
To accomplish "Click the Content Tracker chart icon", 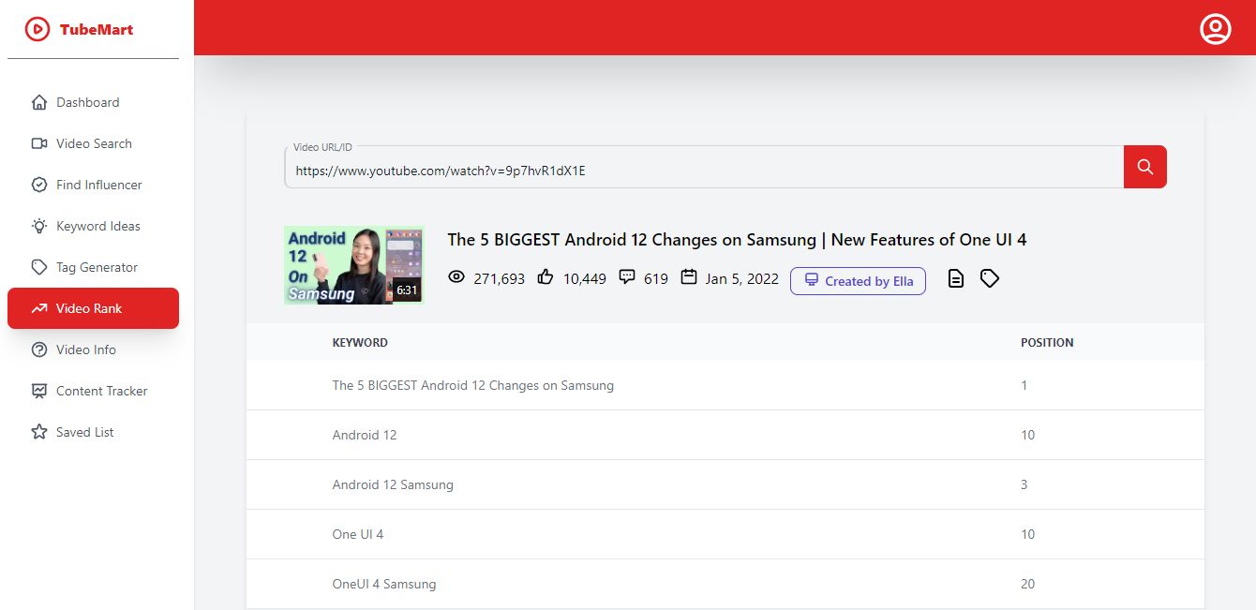I will pos(39,391).
